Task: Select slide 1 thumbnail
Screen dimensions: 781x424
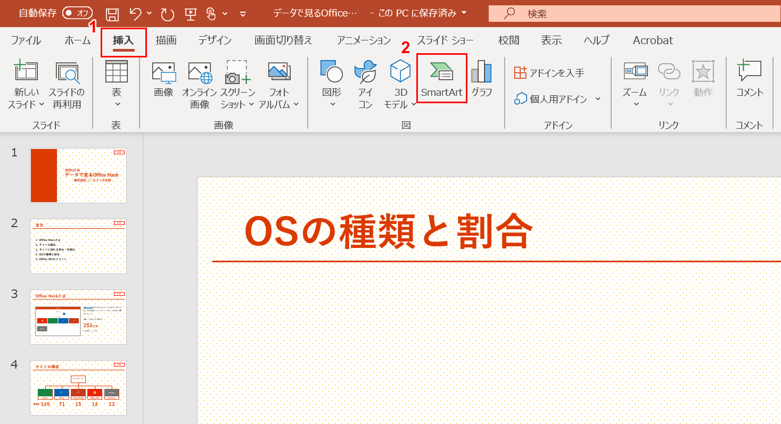Action: (x=78, y=176)
